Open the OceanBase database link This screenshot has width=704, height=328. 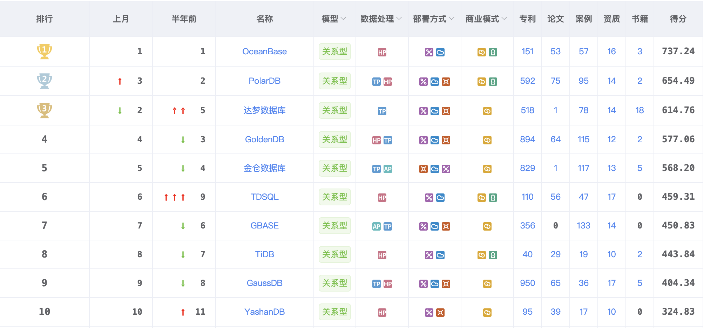tap(264, 52)
